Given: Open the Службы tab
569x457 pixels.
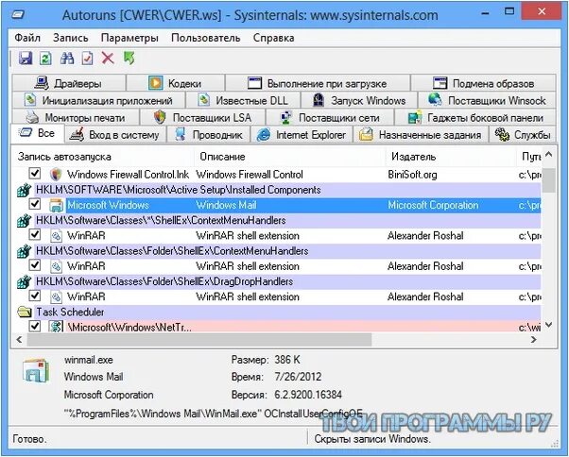Looking at the screenshot, I should pyautogui.click(x=523, y=134).
